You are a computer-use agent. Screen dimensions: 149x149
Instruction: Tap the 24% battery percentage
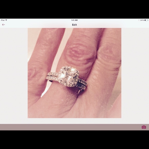[x=142, y=20]
